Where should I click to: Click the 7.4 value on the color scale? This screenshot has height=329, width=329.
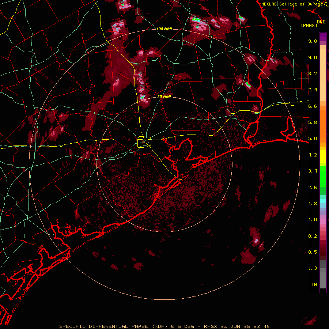313,90
